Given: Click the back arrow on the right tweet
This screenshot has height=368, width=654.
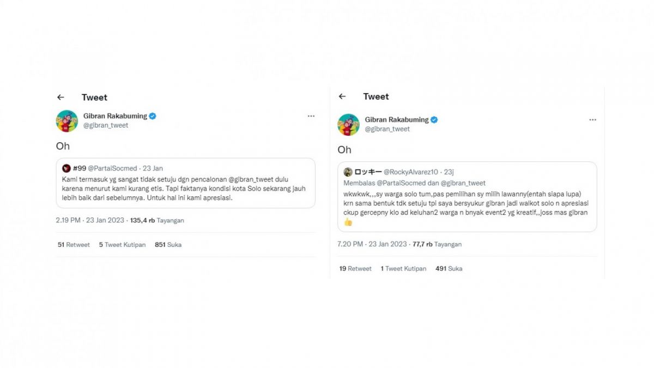Looking at the screenshot, I should tap(342, 96).
